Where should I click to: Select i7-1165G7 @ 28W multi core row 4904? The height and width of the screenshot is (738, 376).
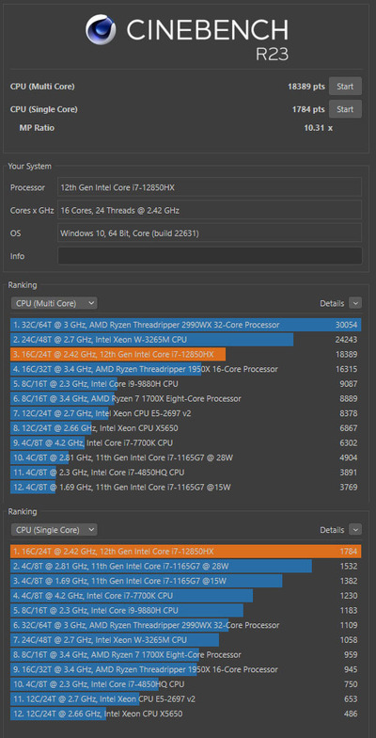(x=186, y=457)
